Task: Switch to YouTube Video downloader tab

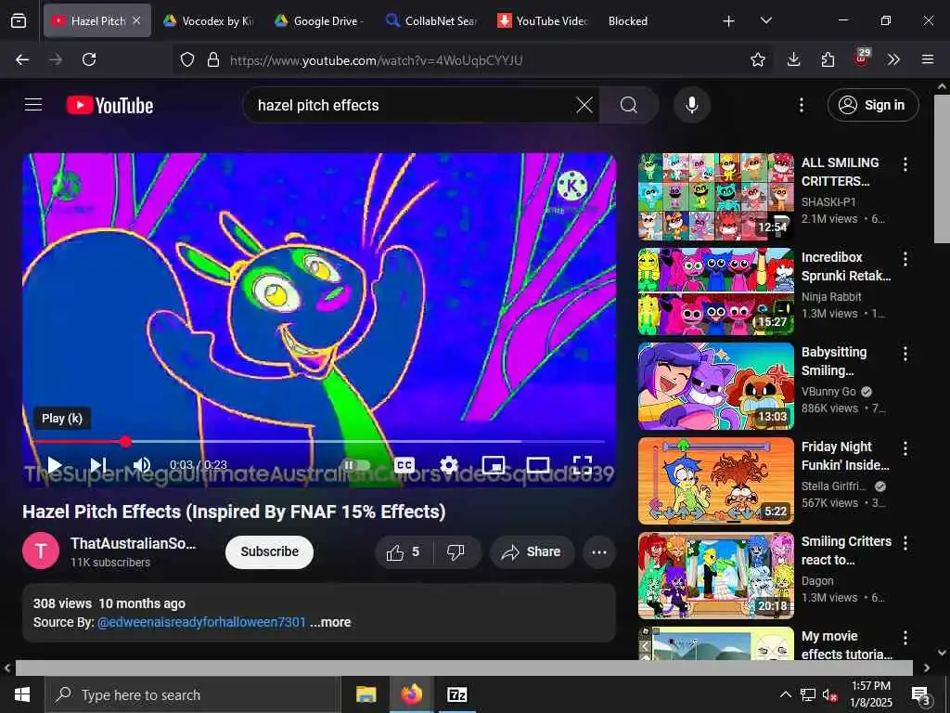Action: [542, 20]
